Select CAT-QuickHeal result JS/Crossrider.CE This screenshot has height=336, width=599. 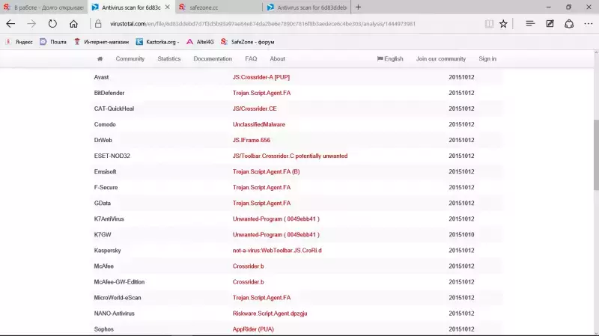pos(255,109)
